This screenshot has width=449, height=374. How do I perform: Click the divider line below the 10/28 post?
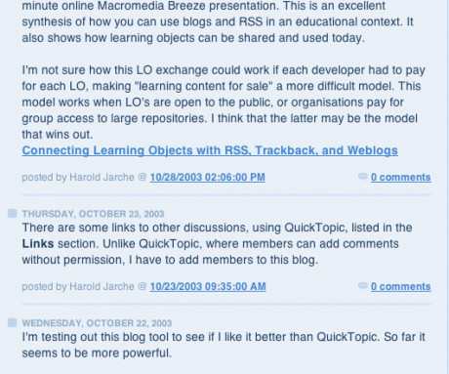(x=226, y=194)
